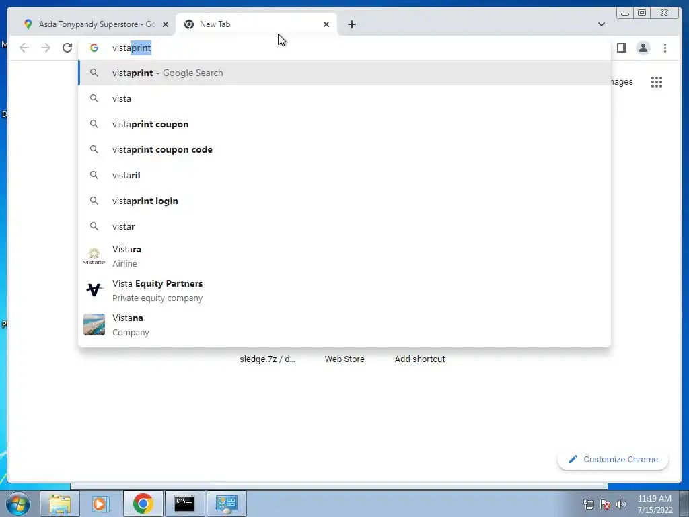The height and width of the screenshot is (517, 689).
Task: Click the Chrome taskbar icon
Action: (143, 504)
